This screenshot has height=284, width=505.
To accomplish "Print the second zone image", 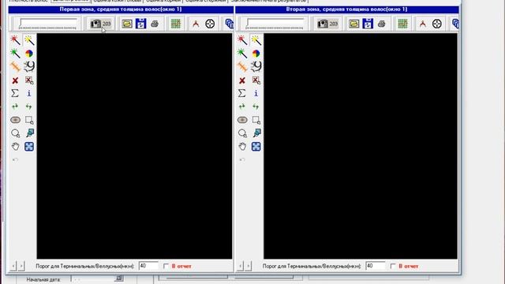I will [x=381, y=24].
